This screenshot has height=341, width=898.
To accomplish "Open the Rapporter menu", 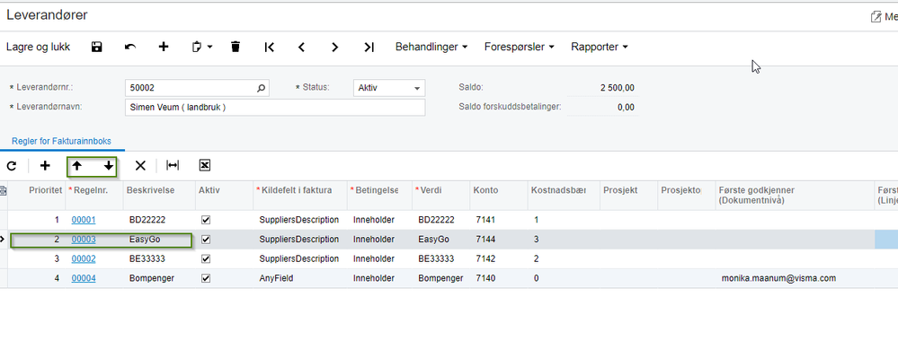I will [x=600, y=47].
